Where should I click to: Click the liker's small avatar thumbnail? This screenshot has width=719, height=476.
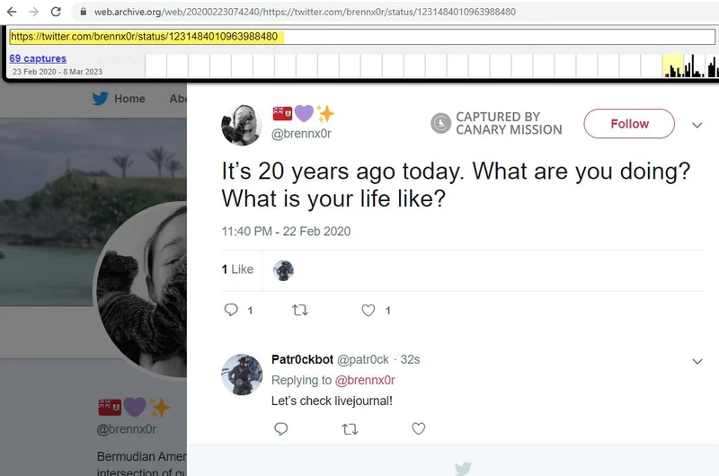coord(283,269)
